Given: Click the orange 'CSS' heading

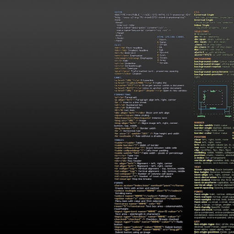Looking at the screenshot, I should click(x=196, y=12).
